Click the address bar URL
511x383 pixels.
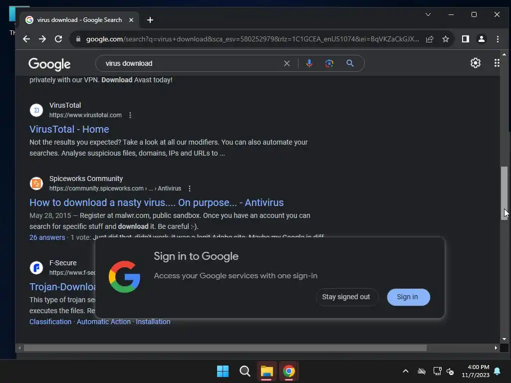click(x=252, y=39)
